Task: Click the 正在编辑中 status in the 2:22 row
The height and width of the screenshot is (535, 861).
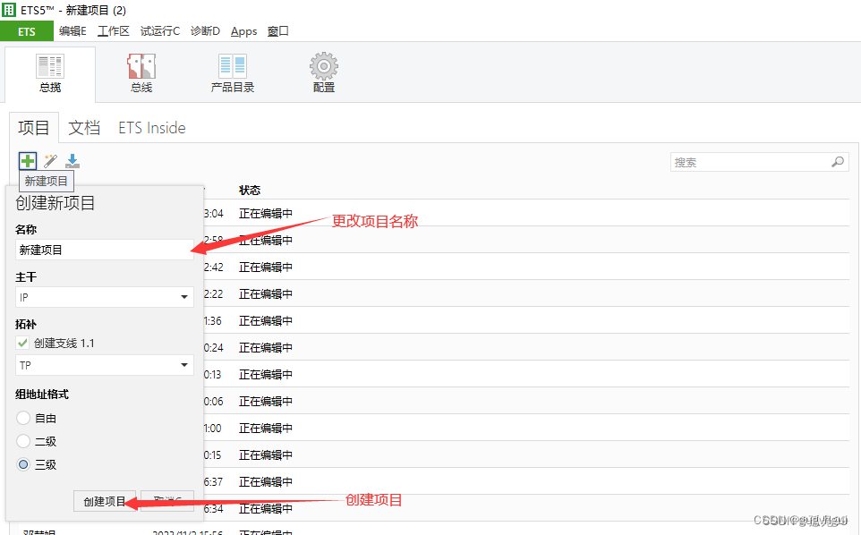Action: [x=266, y=294]
